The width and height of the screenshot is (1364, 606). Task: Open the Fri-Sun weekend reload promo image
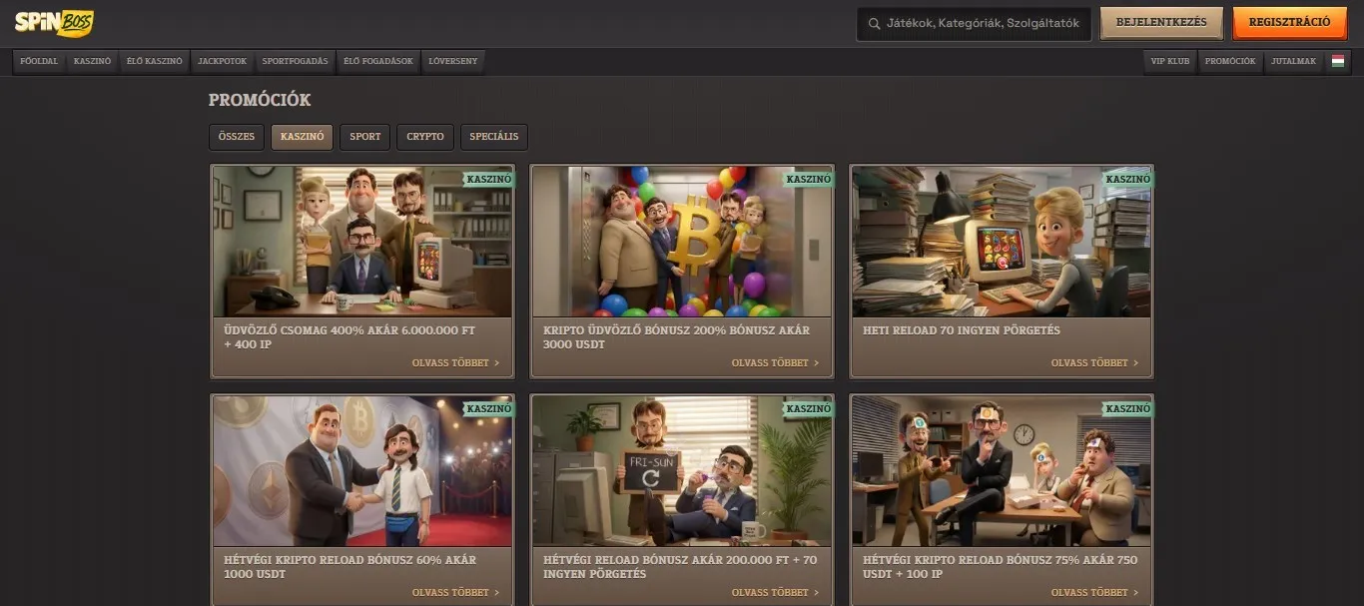click(682, 471)
